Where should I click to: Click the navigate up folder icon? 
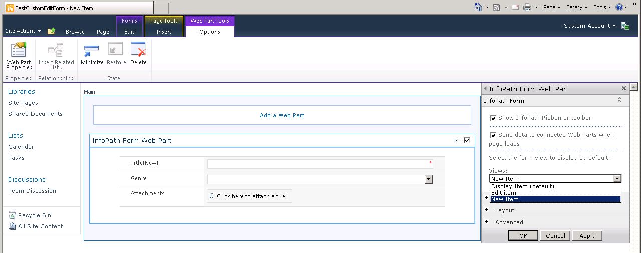(51, 31)
